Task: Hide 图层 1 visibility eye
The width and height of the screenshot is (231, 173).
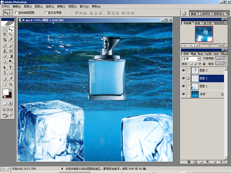Action: [183, 86]
